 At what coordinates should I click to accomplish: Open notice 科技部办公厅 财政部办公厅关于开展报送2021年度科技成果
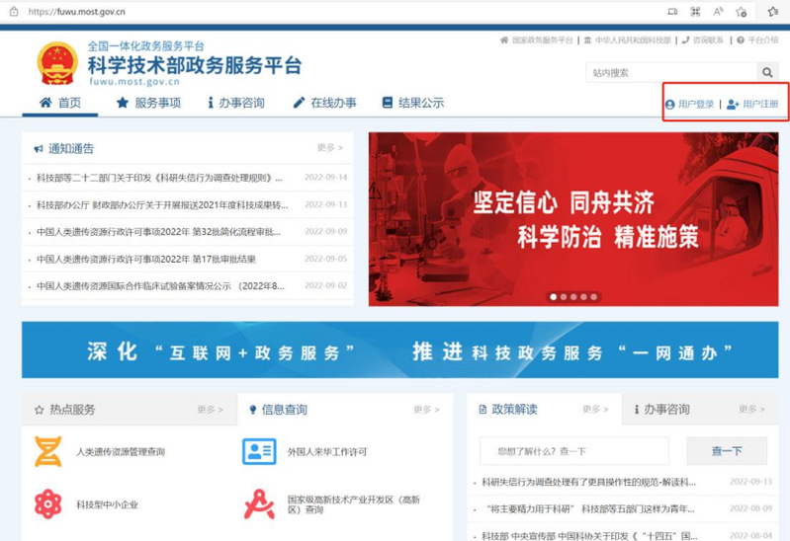coord(162,204)
